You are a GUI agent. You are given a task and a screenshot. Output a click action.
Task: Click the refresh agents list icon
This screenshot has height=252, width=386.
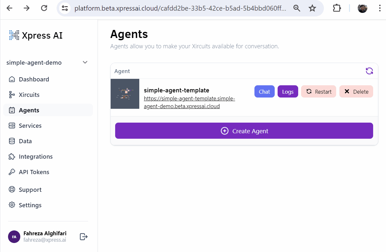(369, 71)
